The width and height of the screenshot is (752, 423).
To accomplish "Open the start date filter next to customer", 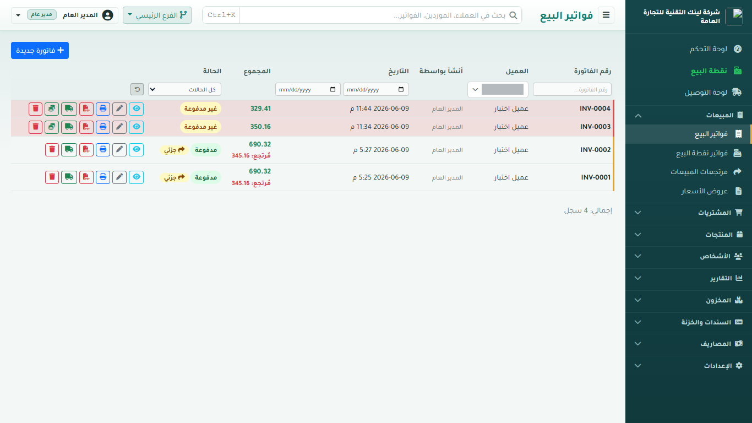I will tap(376, 89).
